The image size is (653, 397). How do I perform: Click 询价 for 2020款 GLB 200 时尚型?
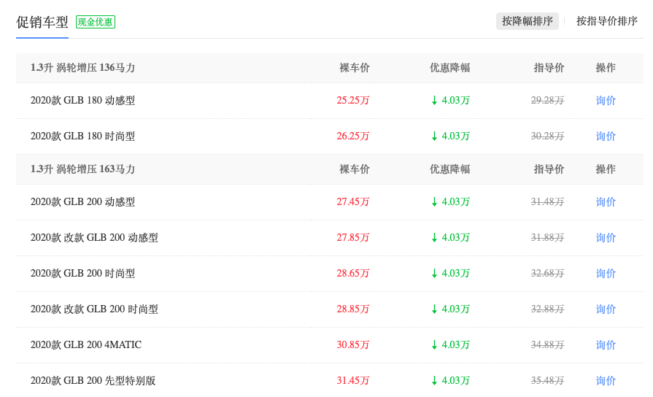606,274
